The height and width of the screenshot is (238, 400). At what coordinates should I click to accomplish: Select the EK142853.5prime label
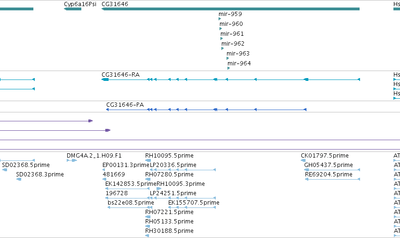click(131, 184)
